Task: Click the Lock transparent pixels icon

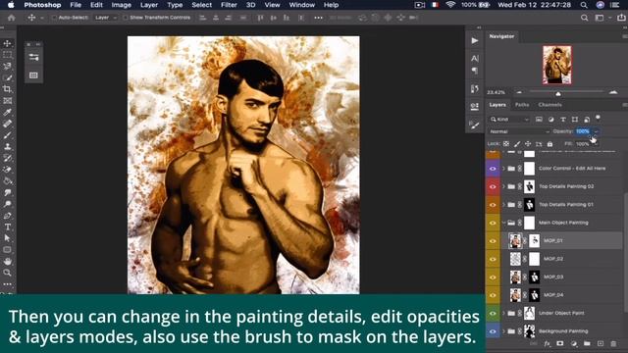Action: 506,144
